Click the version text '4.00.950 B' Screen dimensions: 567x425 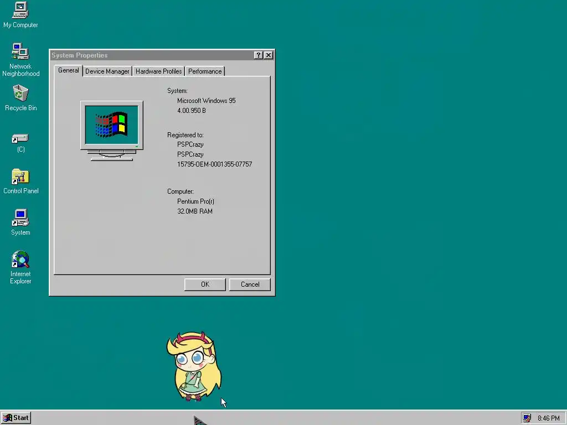191,111
